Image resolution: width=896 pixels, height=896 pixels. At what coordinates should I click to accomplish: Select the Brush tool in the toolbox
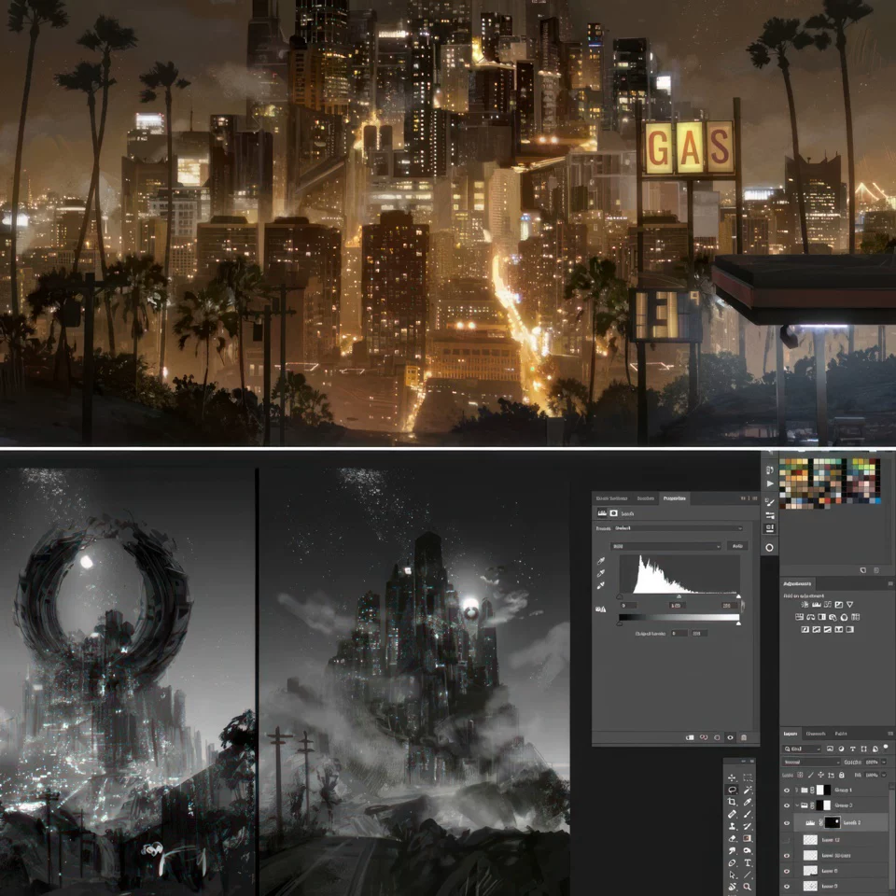(748, 814)
